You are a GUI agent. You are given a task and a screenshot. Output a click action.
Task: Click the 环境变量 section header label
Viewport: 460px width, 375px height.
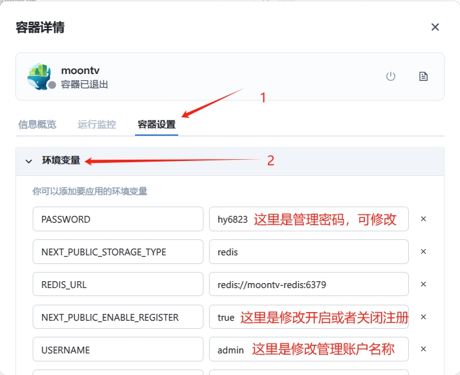pos(61,160)
